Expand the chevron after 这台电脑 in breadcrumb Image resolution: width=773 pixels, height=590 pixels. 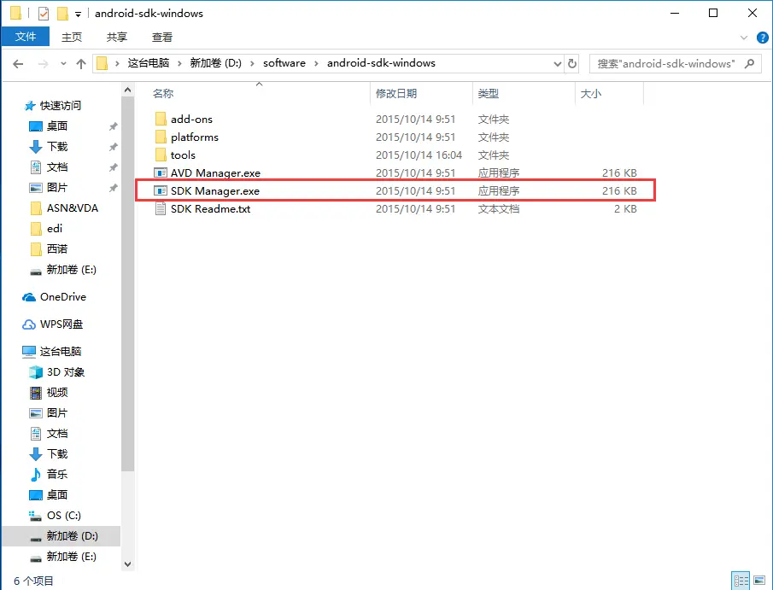coord(179,63)
